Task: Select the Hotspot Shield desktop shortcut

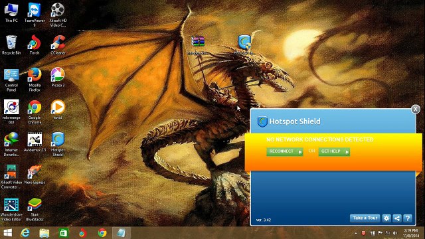Action: coord(58,145)
